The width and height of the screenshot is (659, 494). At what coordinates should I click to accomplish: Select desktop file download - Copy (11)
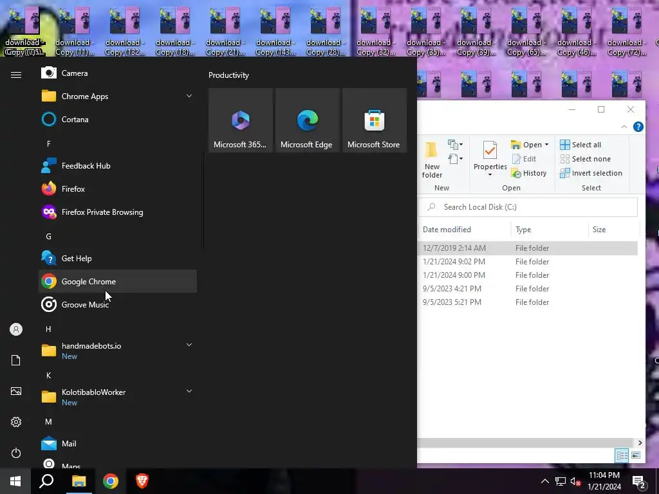coord(75,32)
